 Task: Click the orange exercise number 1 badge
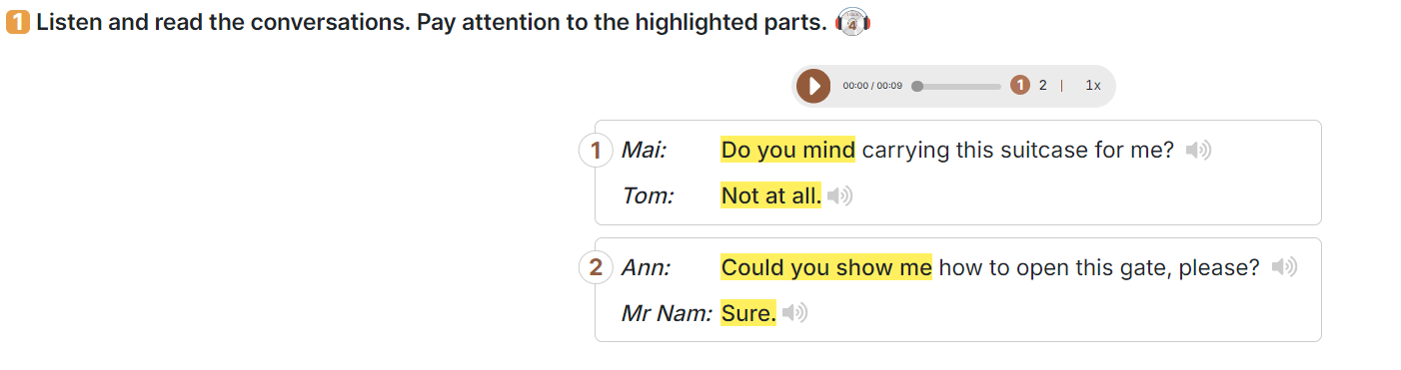point(17,22)
